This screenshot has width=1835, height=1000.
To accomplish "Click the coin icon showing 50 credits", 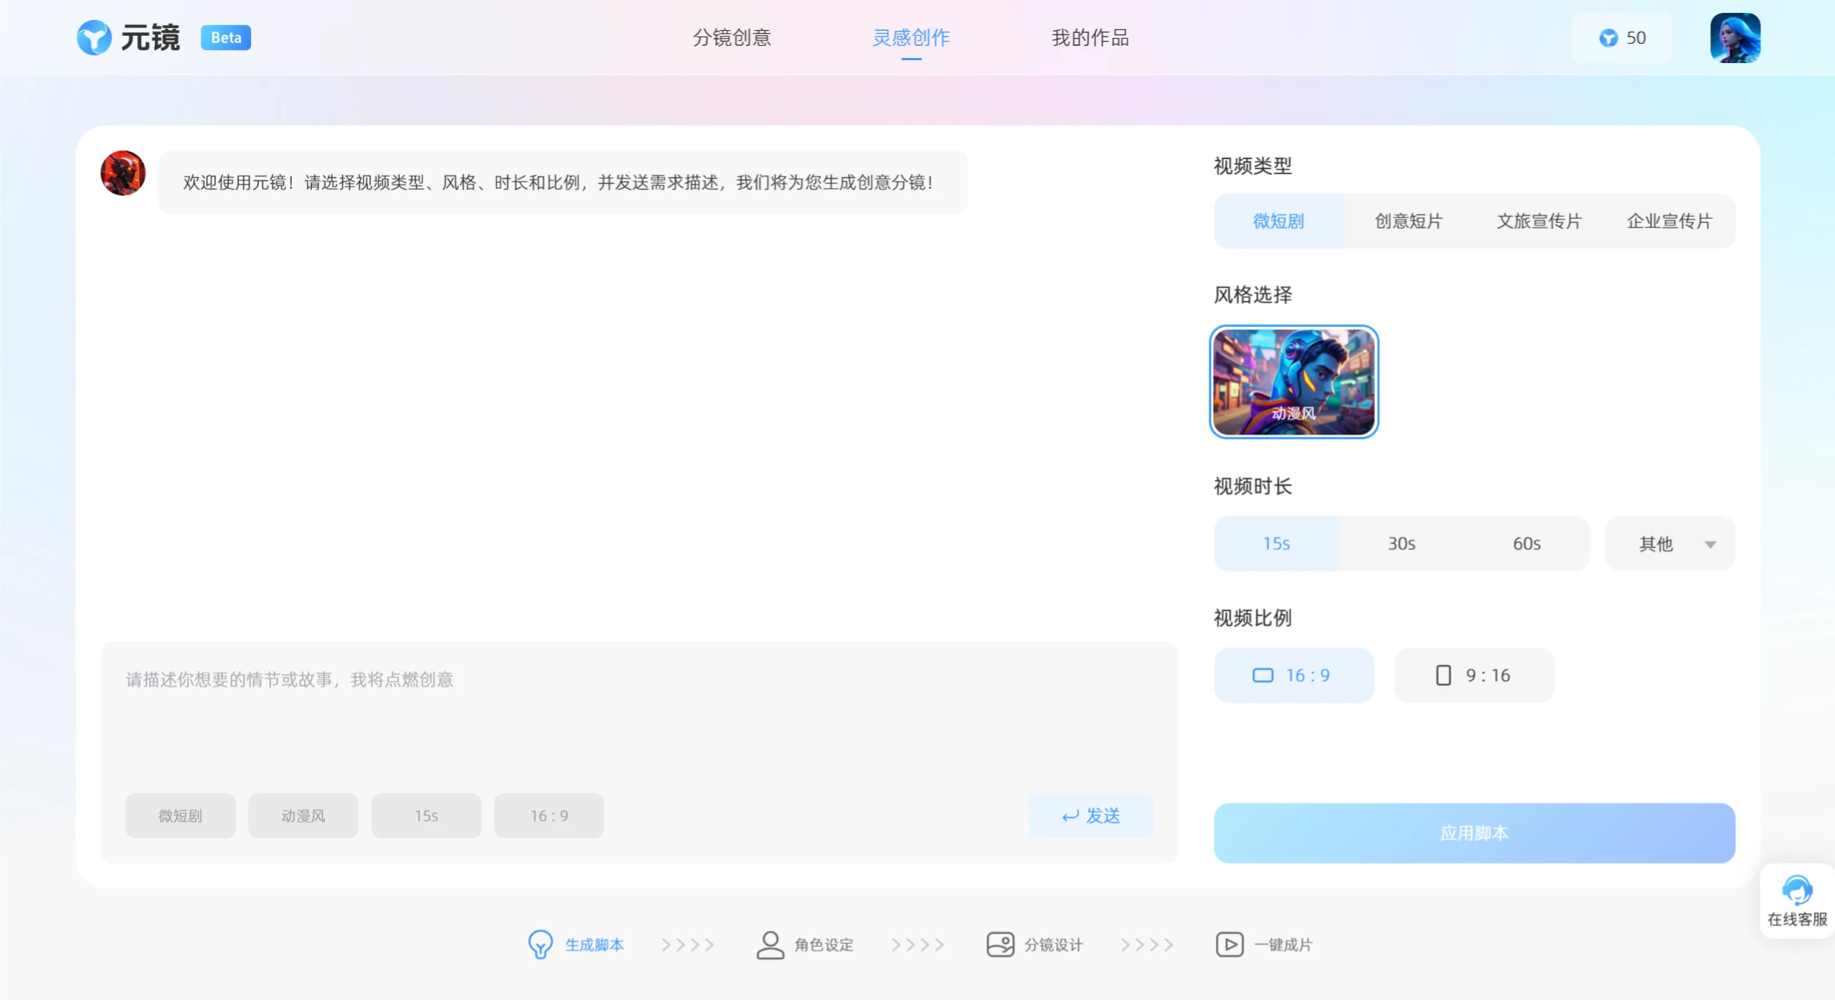I will click(x=1608, y=37).
